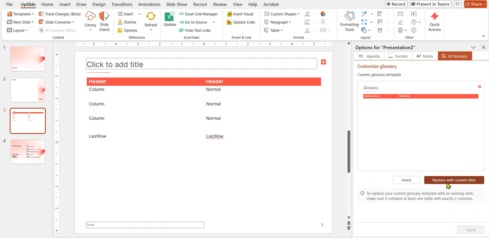Expand the Custom Shapes dropdown
The image size is (489, 238).
[281, 14]
